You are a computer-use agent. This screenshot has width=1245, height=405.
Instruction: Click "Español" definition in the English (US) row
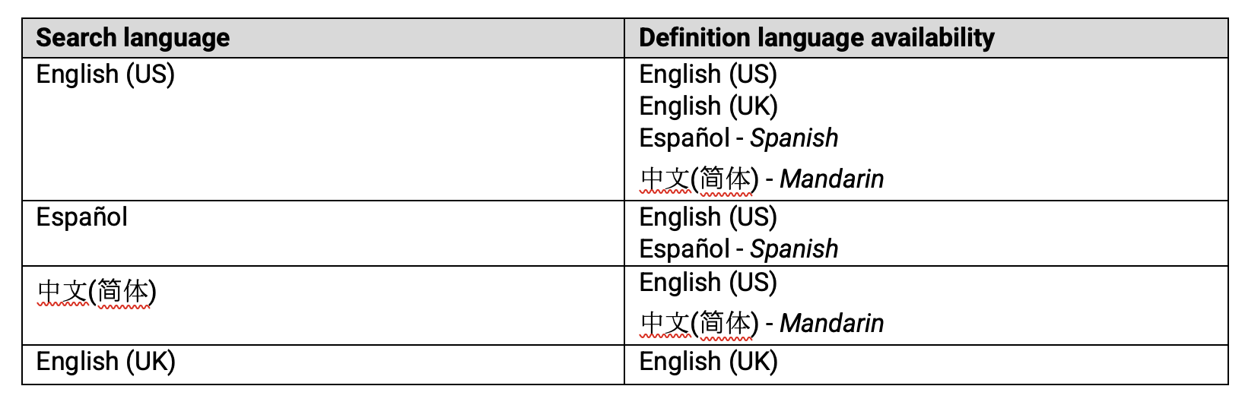coord(684,138)
